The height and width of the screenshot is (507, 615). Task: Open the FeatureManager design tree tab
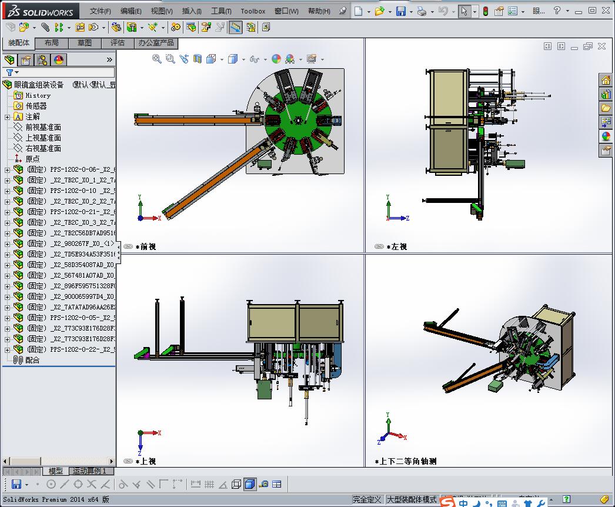9,60
